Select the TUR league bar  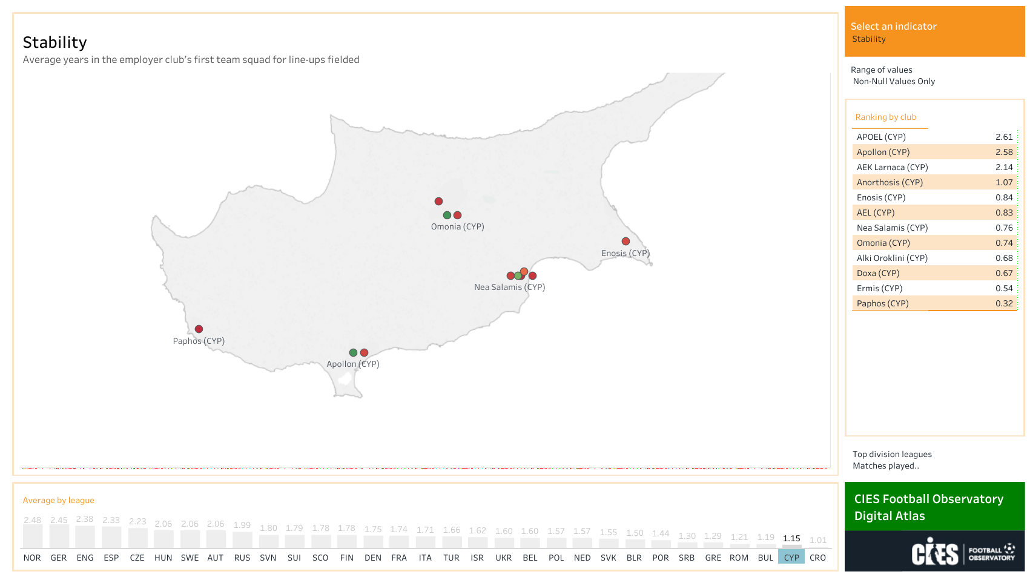point(452,542)
